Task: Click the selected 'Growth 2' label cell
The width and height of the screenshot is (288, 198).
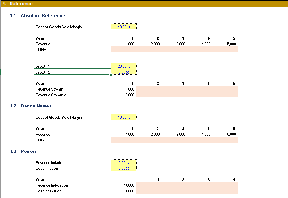Action: (x=72, y=72)
